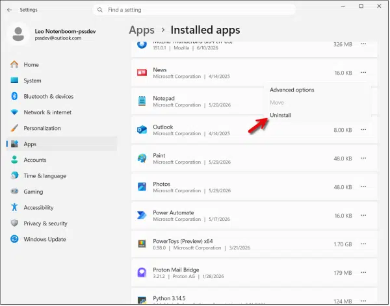Open more options for Python 3.14.5
The image size is (390, 306).
tap(363, 301)
